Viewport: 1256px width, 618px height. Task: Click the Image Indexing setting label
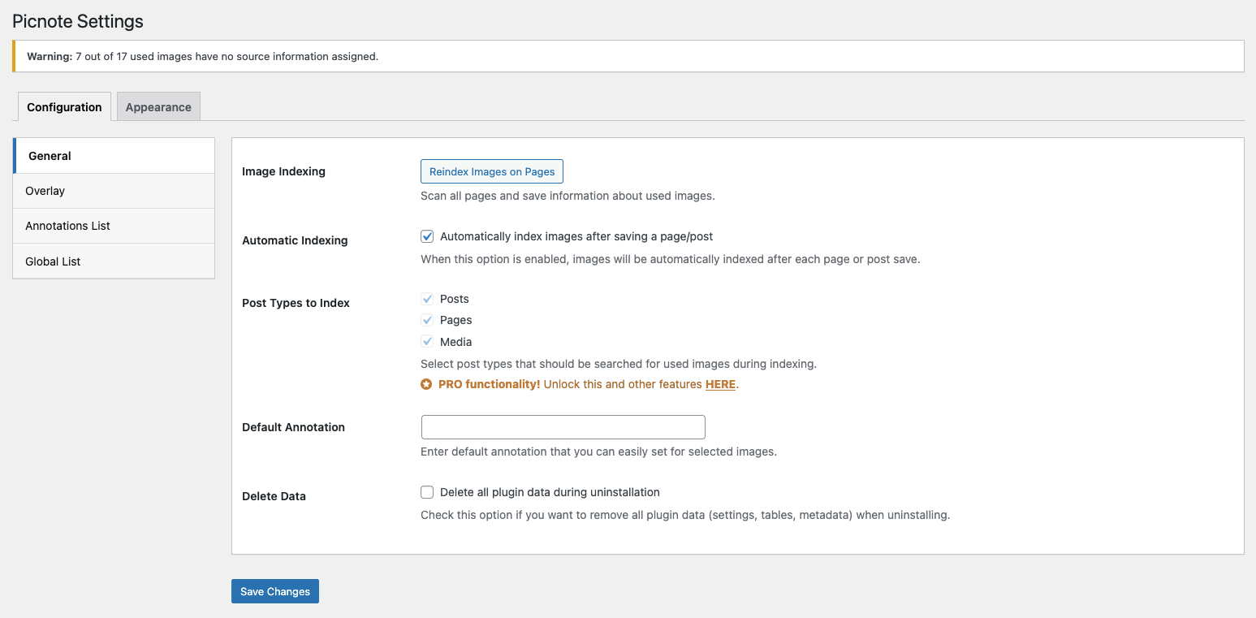283,171
